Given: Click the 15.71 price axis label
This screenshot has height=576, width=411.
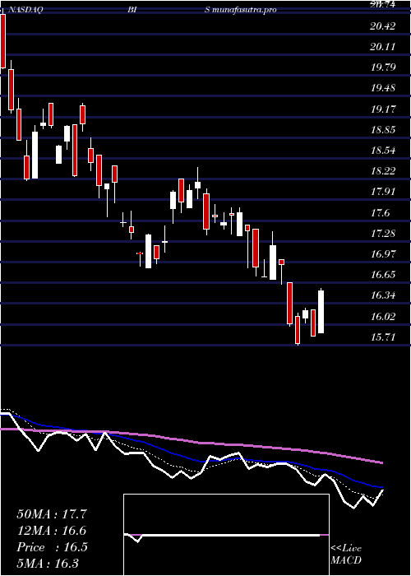Looking at the screenshot, I should pyautogui.click(x=383, y=337).
